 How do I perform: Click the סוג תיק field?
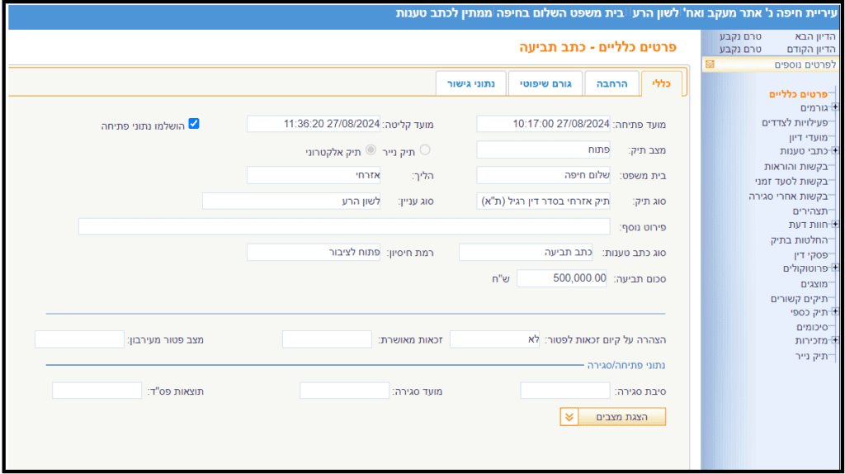[x=543, y=201]
